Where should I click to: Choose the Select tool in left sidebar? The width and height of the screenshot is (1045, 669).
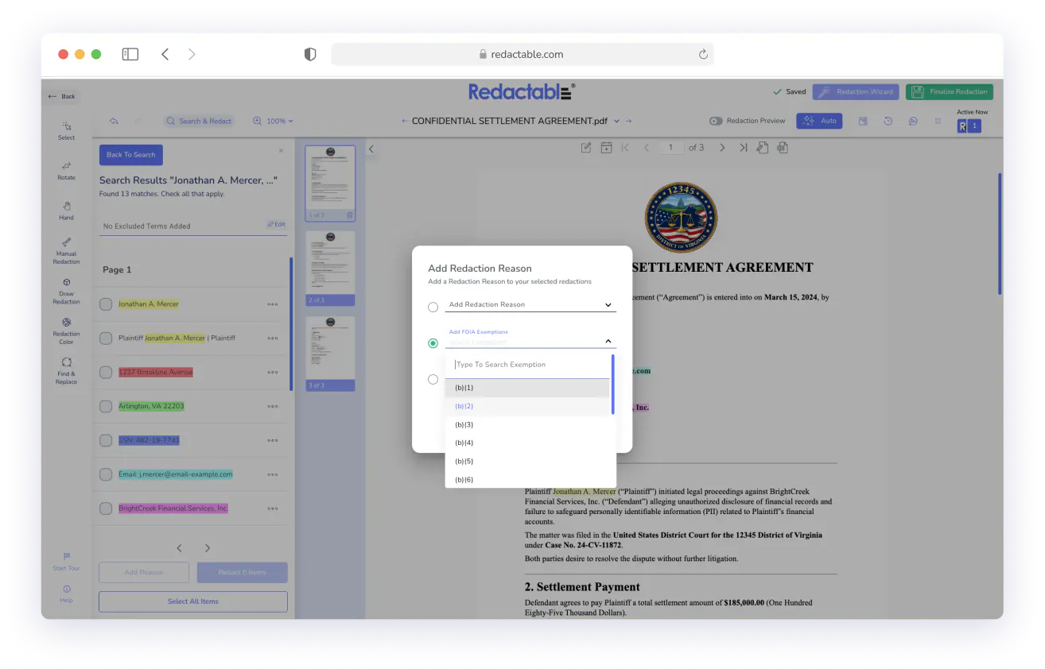tap(67, 130)
